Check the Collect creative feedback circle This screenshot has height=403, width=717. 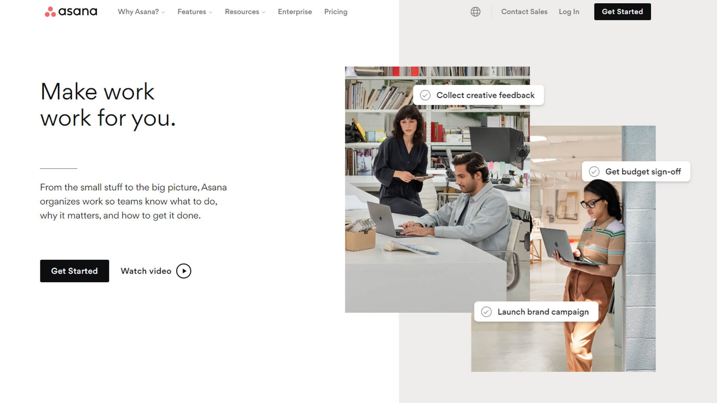[x=425, y=95]
